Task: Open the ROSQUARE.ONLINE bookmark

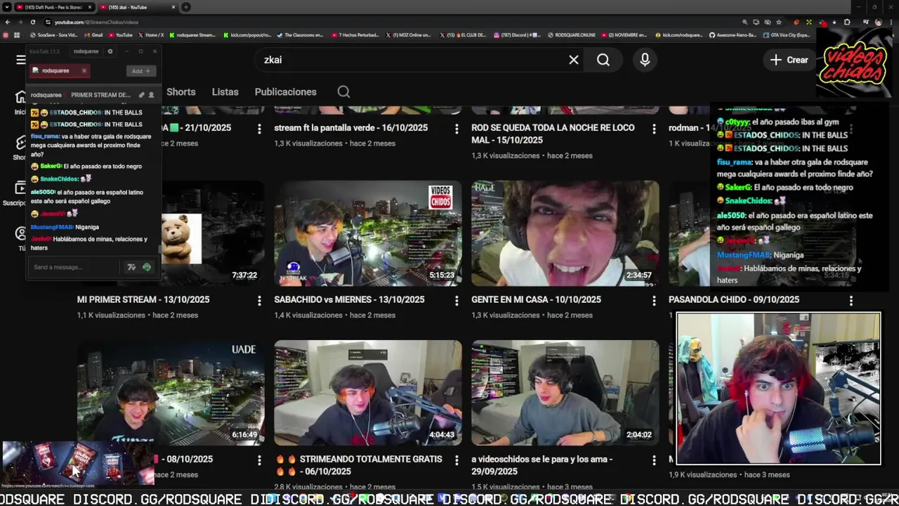Action: click(571, 34)
